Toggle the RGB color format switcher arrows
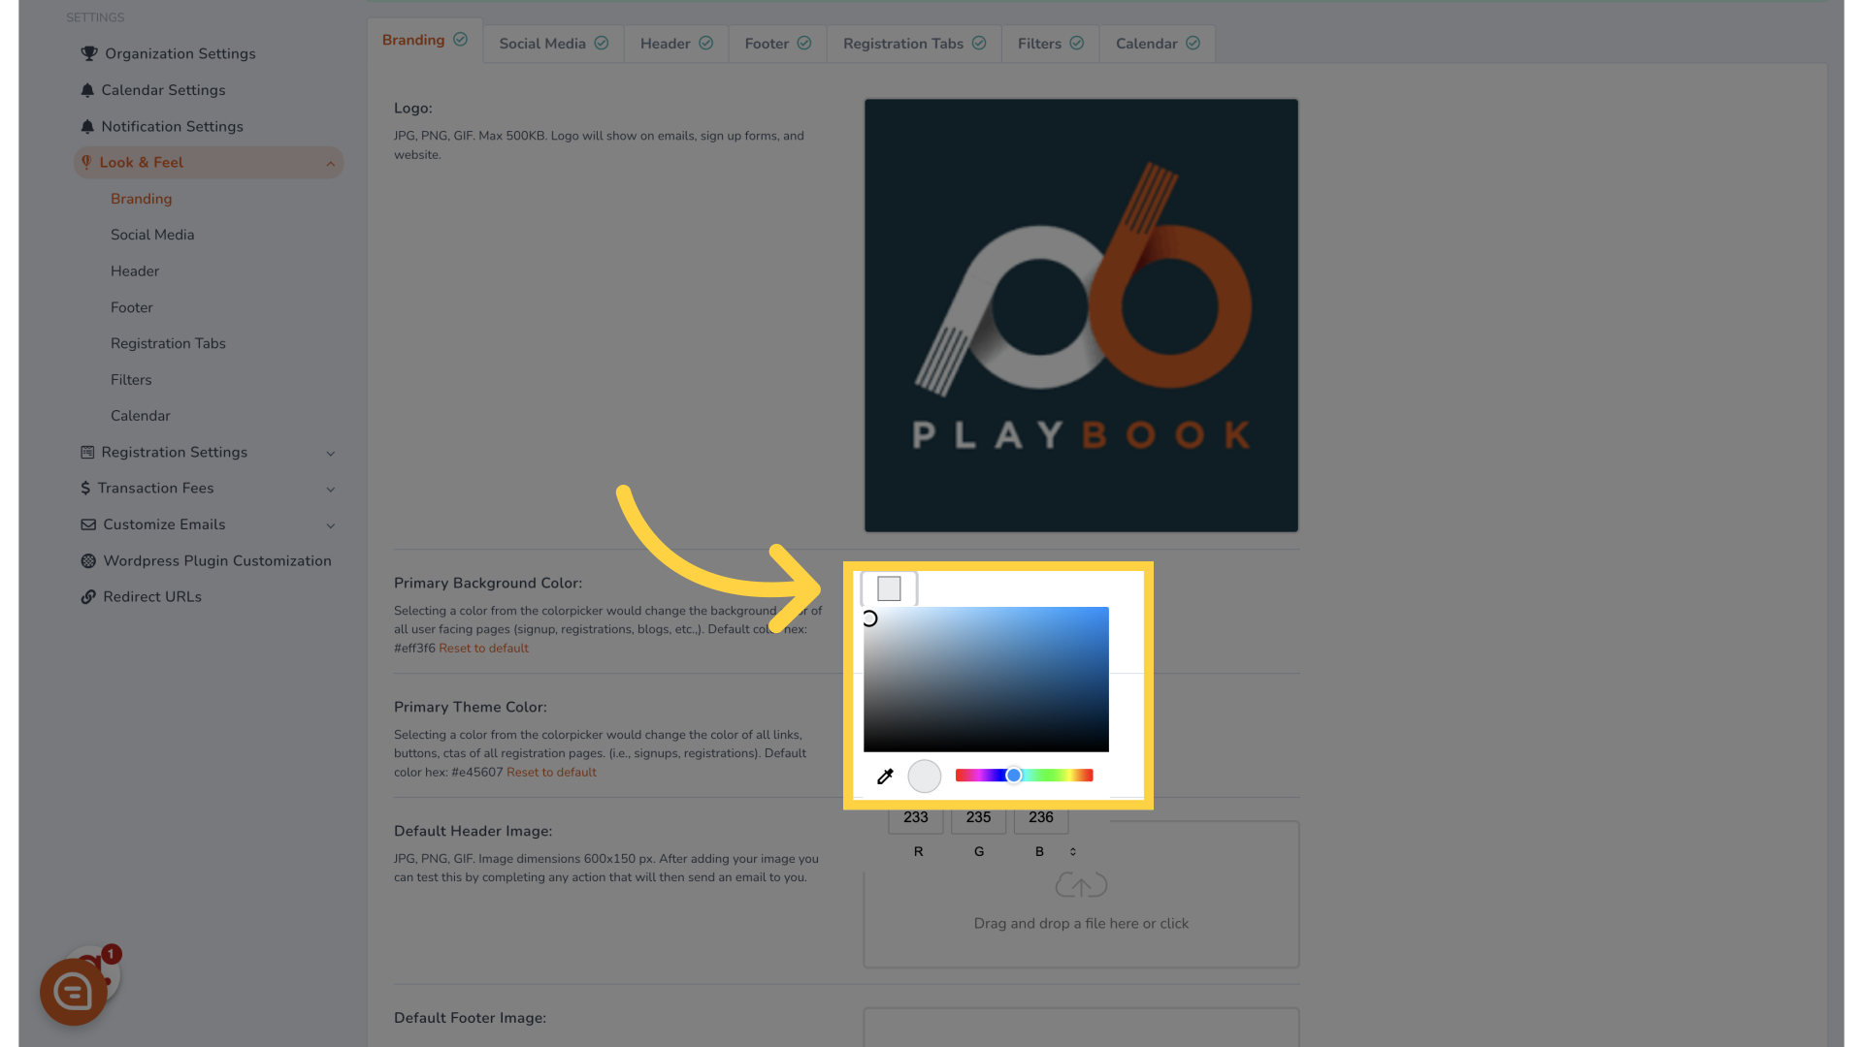This screenshot has height=1047, width=1863. [1073, 852]
